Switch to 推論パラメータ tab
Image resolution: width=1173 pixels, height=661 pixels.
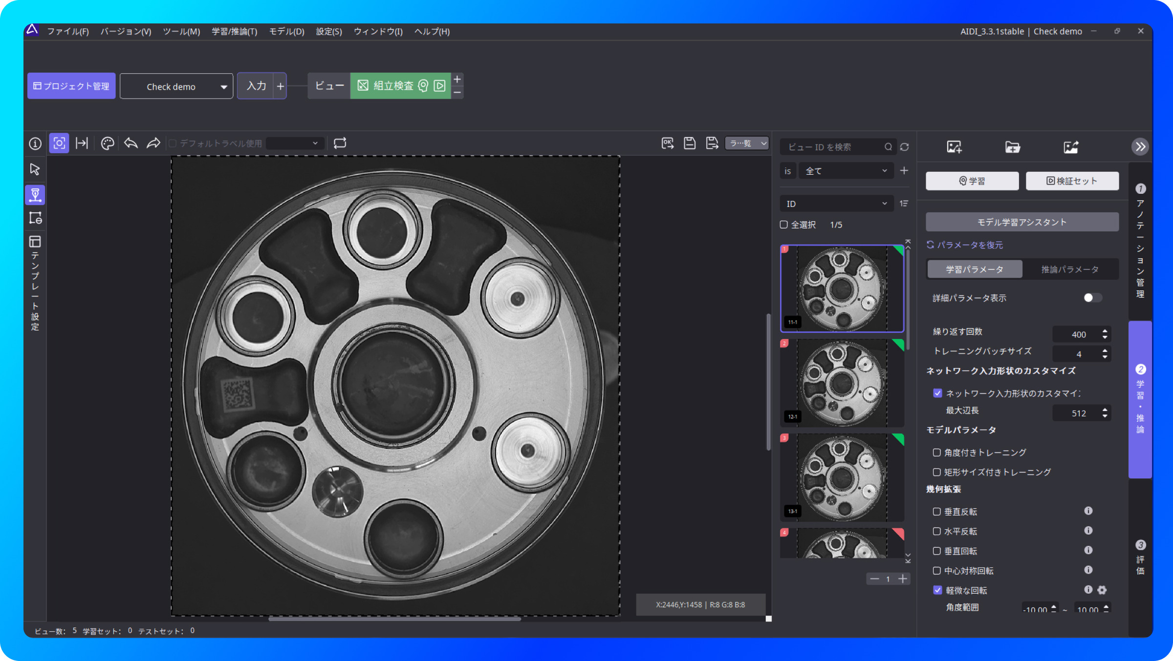(x=1070, y=269)
